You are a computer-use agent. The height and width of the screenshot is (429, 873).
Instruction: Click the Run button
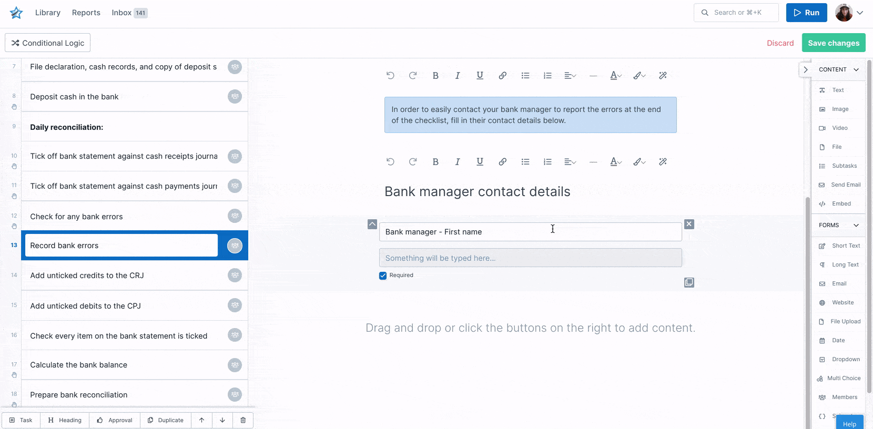click(806, 13)
